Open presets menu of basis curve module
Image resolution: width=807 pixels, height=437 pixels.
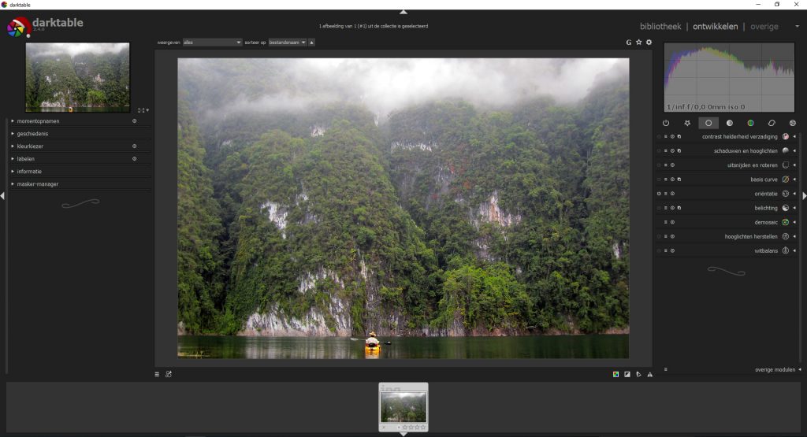pos(665,180)
